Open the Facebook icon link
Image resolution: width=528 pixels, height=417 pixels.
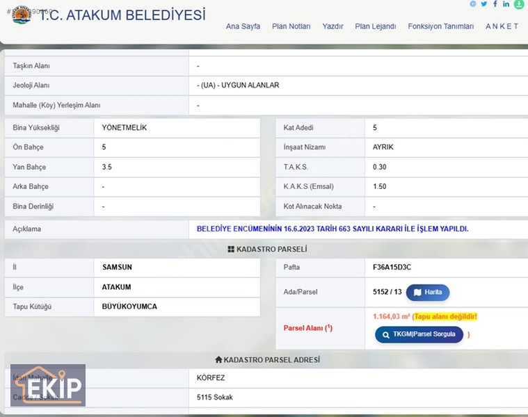495,3
